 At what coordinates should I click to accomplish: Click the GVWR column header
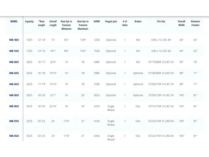97,22
